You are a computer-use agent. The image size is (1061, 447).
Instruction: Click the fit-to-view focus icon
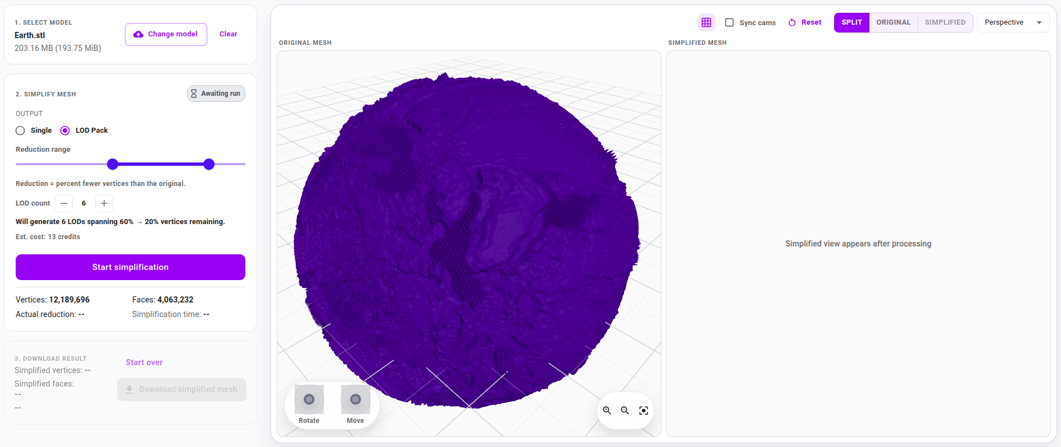coord(644,411)
